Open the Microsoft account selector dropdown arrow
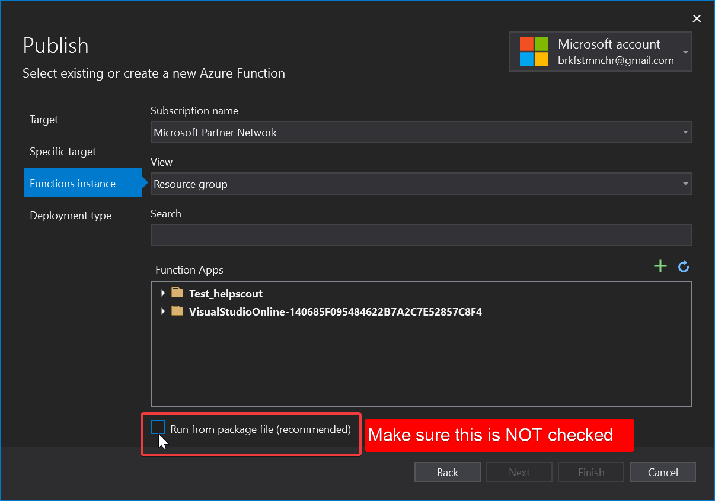The height and width of the screenshot is (501, 715). coord(685,52)
